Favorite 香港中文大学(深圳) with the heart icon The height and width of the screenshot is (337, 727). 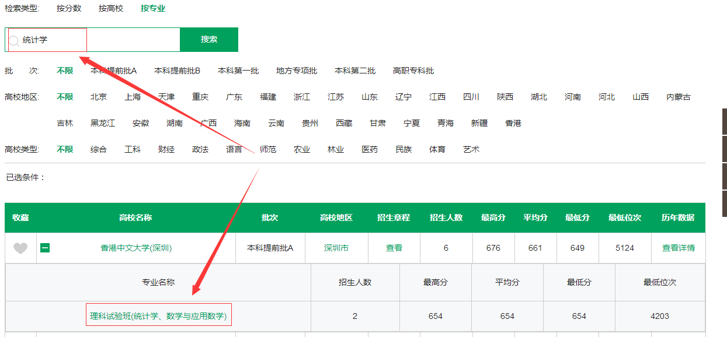[x=20, y=248]
